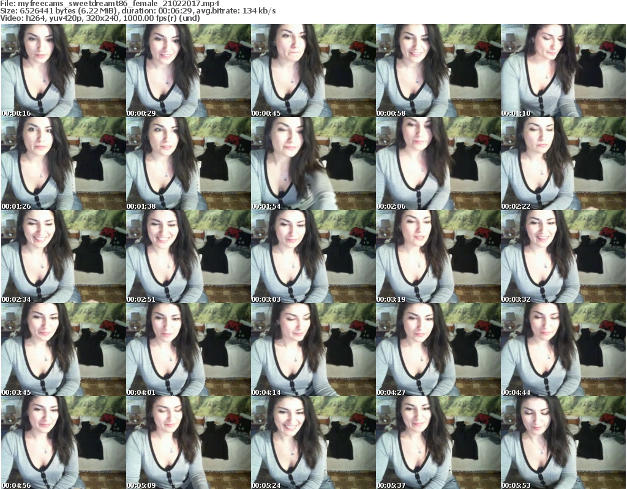Image resolution: width=627 pixels, height=489 pixels.
Task: Choose the video frame at 00:05:09
Action: tap(189, 442)
